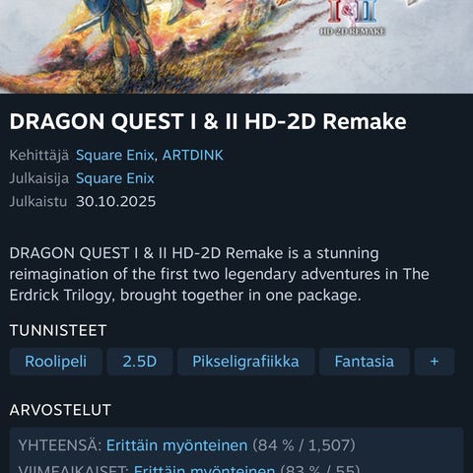Screen dimensions: 473x473
Task: Select the 2.5D tag
Action: pos(140,362)
